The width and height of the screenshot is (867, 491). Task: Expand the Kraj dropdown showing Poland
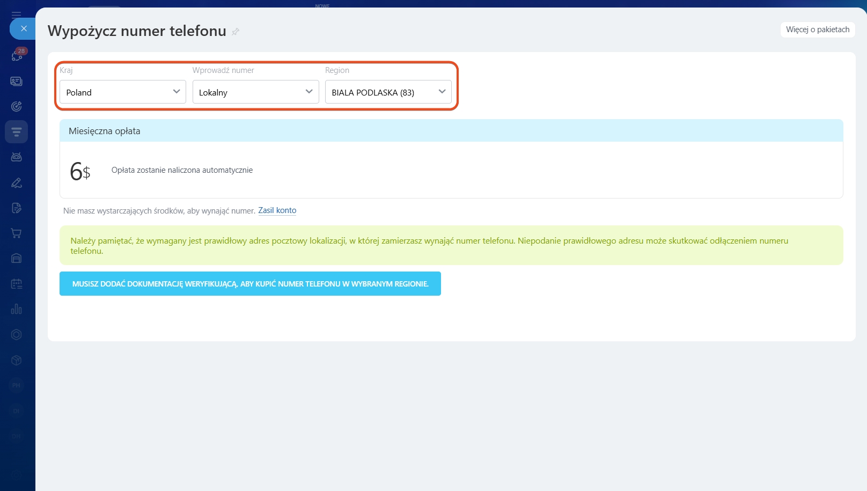point(123,92)
